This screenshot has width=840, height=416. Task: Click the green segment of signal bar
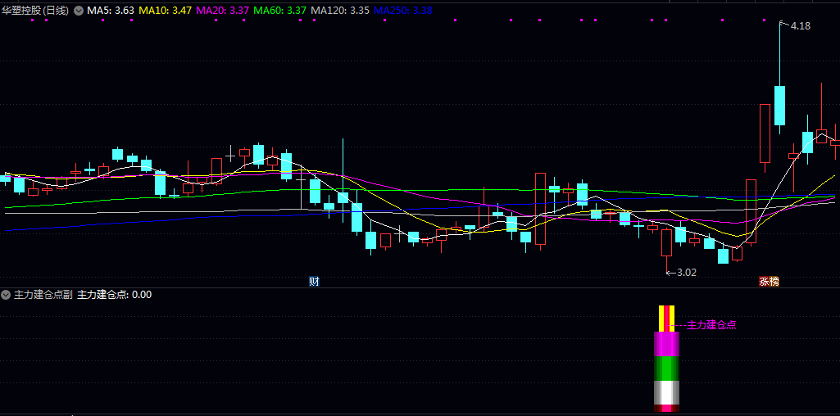(667, 369)
